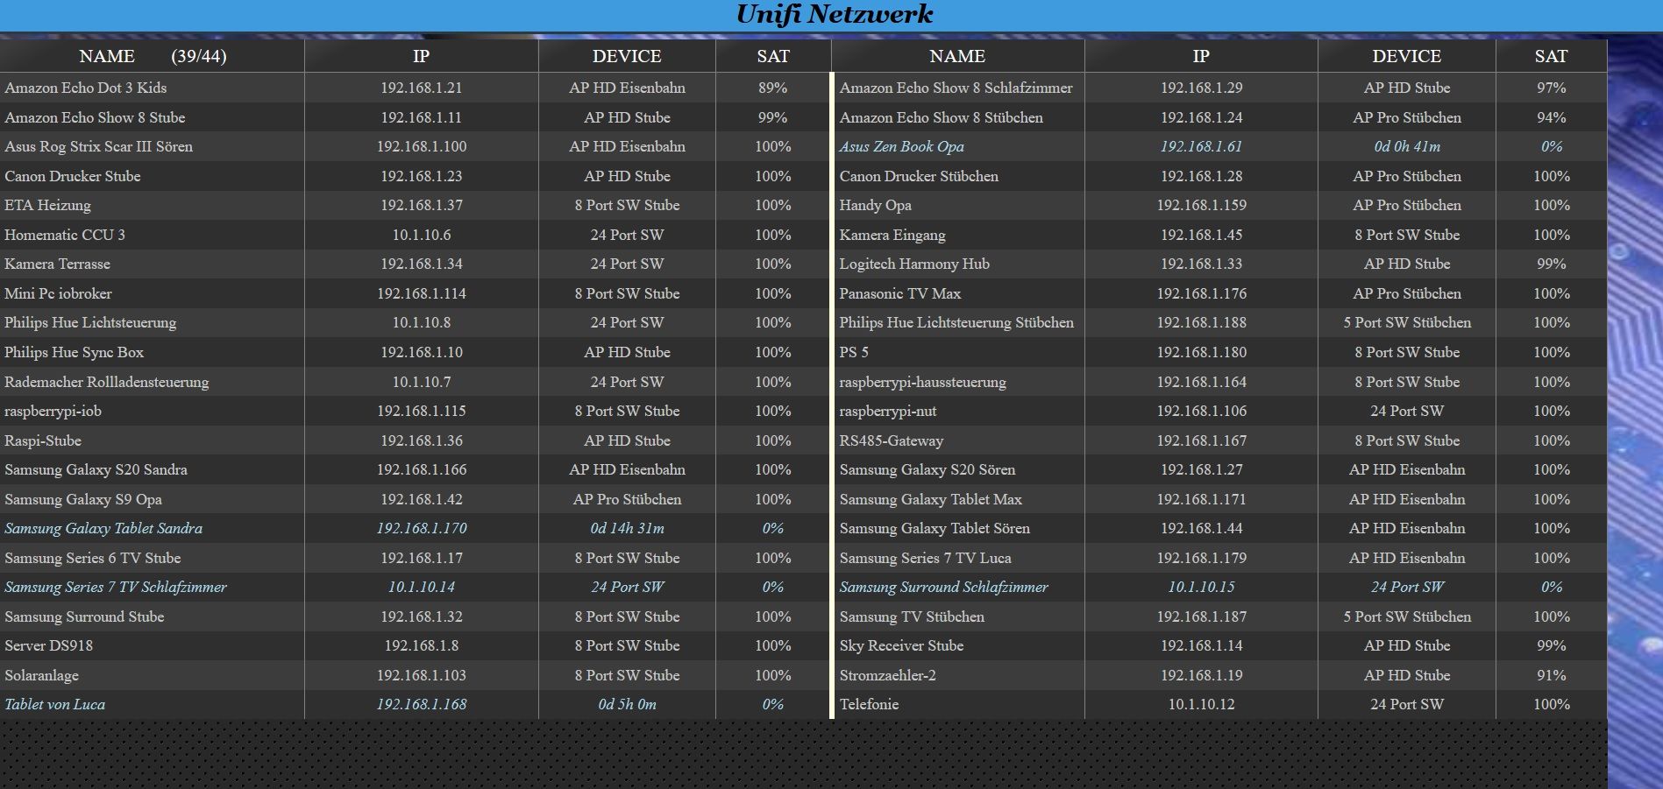Select Kamera Terrasse entry
This screenshot has height=789, width=1663.
[x=57, y=264]
